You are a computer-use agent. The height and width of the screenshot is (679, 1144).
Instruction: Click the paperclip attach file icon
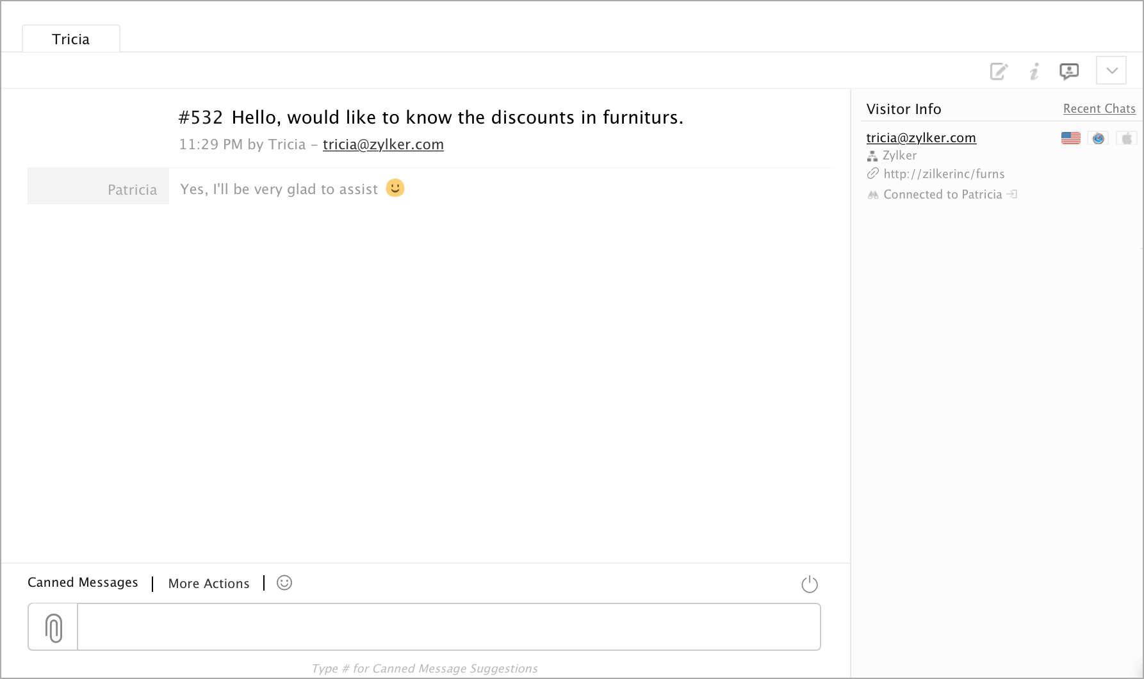click(x=54, y=627)
